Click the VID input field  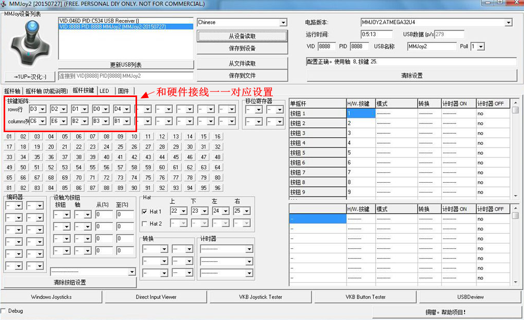click(x=326, y=46)
